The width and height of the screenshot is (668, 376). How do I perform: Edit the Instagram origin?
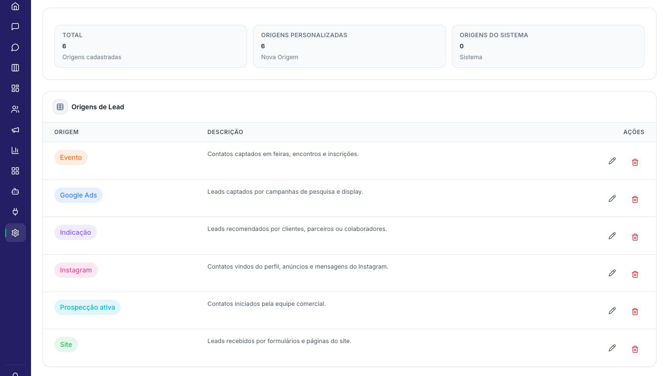pyautogui.click(x=612, y=273)
